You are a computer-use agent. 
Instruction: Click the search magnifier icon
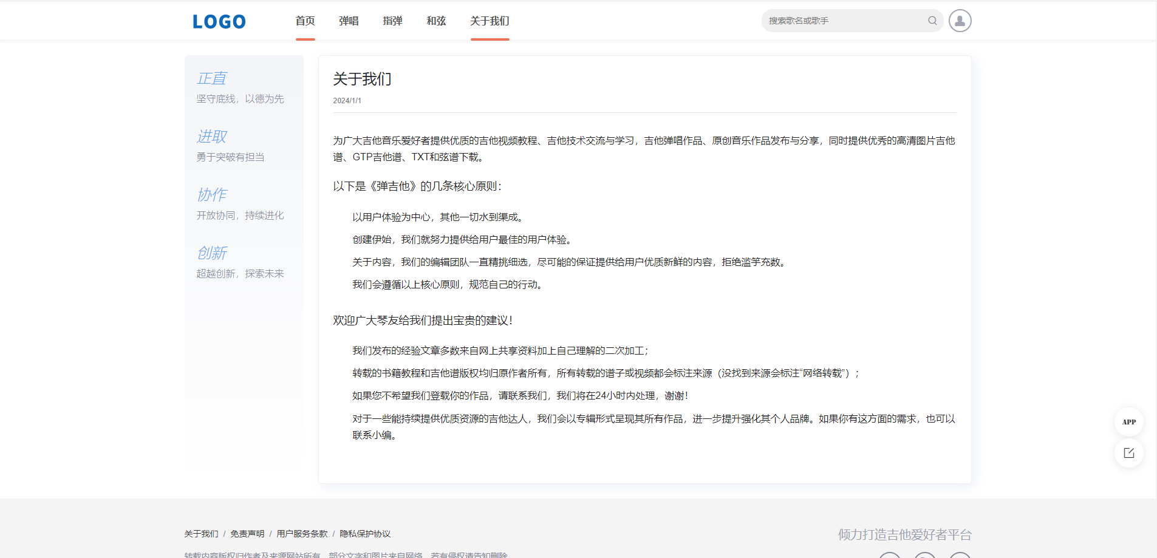coord(932,20)
